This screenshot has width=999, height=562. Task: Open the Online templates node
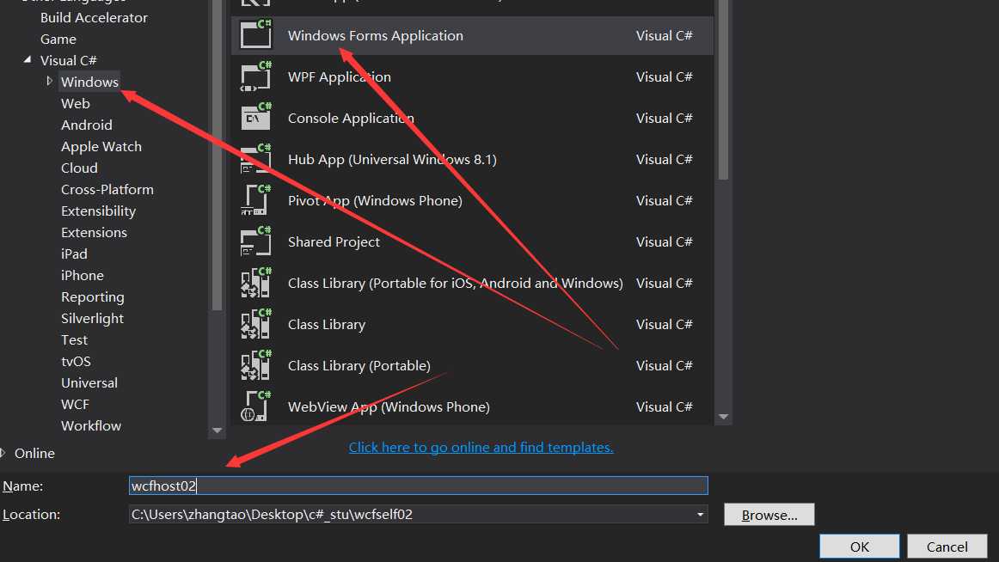pyautogui.click(x=34, y=453)
